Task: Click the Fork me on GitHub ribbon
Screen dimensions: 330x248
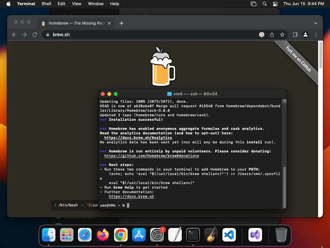Action: pyautogui.click(x=298, y=59)
